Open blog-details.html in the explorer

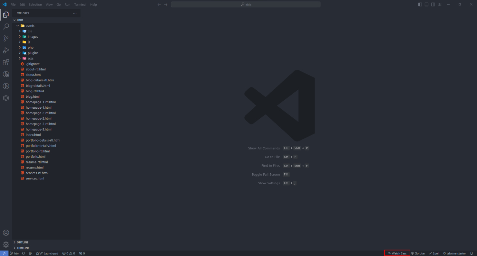coord(46,86)
